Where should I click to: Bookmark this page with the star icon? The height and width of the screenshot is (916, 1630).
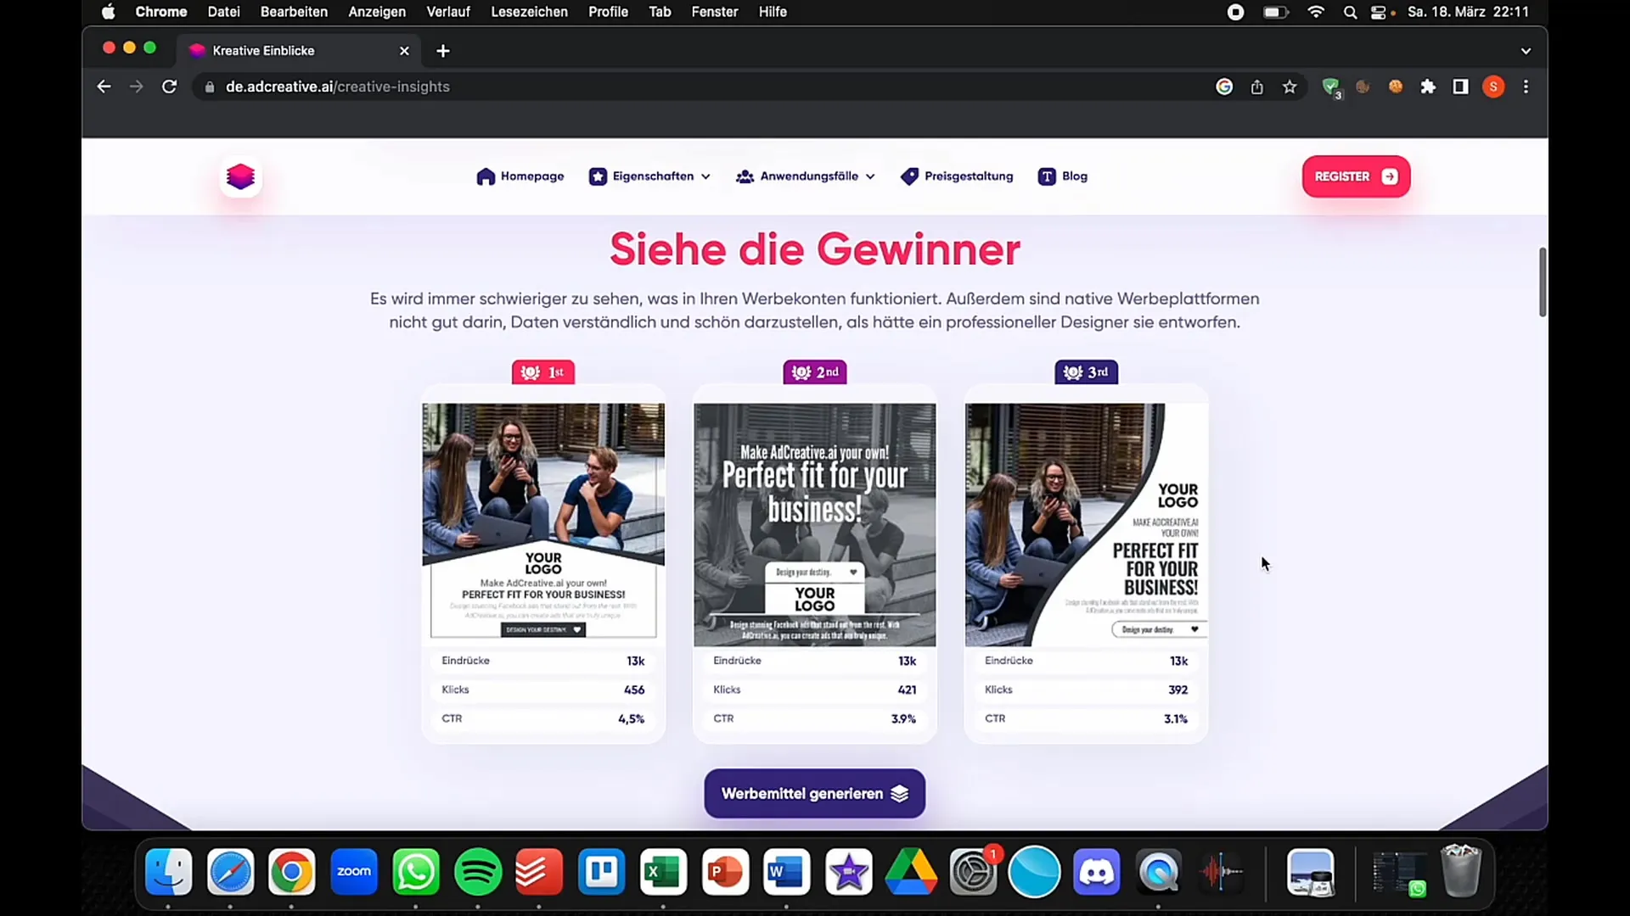(x=1290, y=87)
